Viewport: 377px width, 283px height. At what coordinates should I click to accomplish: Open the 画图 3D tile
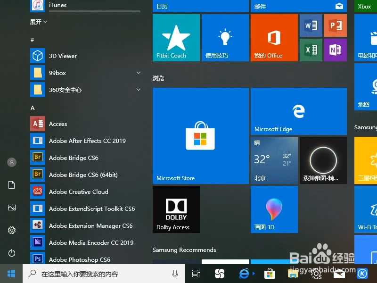(x=274, y=209)
